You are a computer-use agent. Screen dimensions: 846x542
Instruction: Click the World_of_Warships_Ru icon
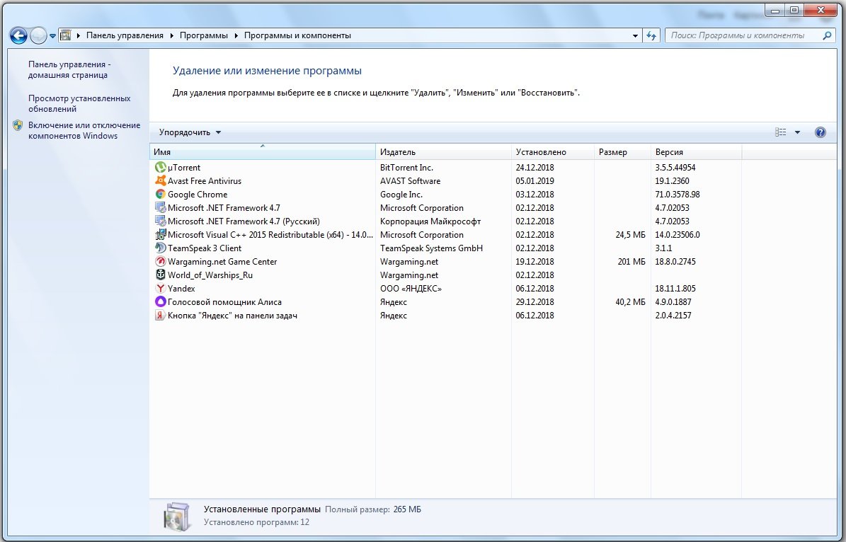tap(160, 275)
